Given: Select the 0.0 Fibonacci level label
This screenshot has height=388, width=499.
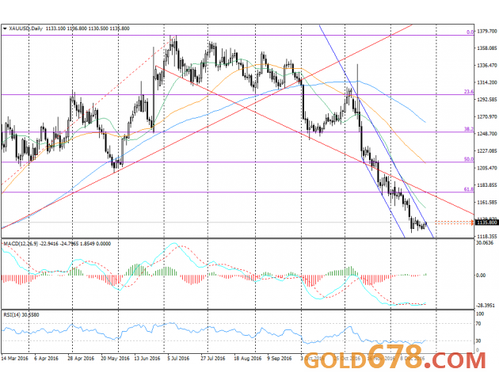Looking at the screenshot, I should coord(470,32).
